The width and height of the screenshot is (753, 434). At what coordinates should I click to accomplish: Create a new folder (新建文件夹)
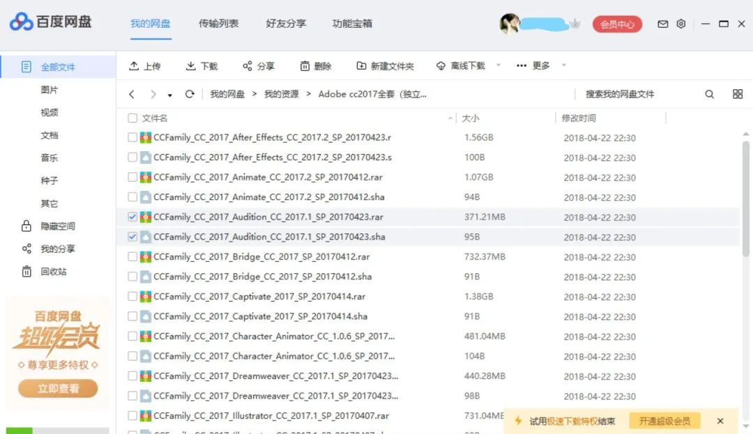(x=385, y=66)
